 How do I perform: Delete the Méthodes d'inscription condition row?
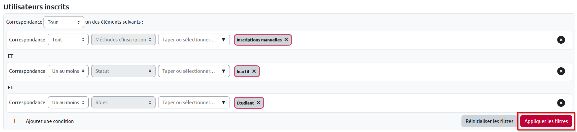(561, 40)
